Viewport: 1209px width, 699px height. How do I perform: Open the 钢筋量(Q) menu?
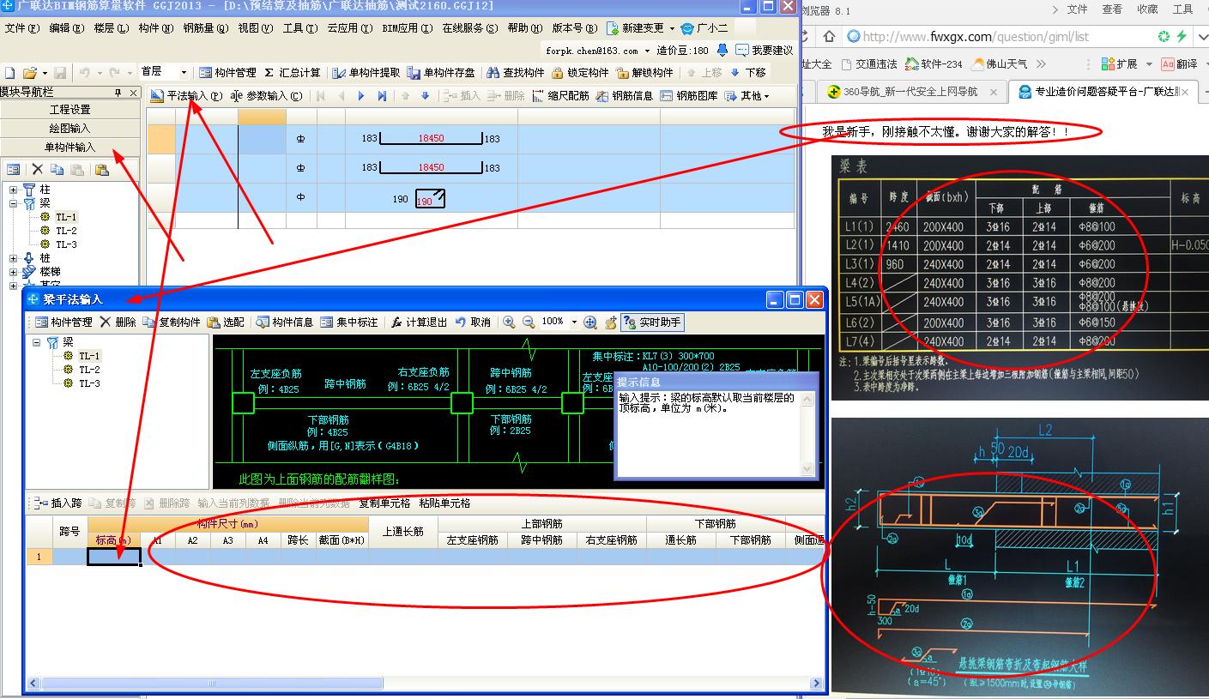point(206,28)
